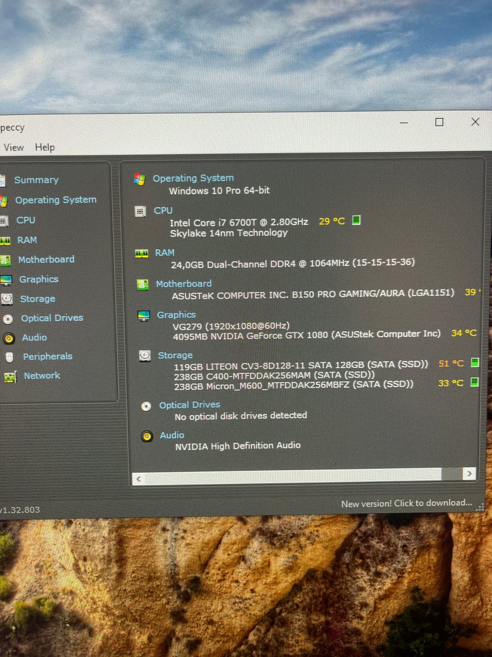Click the Motherboard icon in the sidebar

pos(5,260)
